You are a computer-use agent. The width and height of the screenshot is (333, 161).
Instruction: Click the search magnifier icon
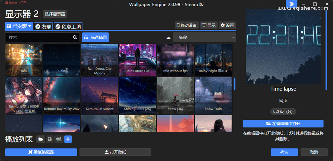pyautogui.click(x=75, y=37)
